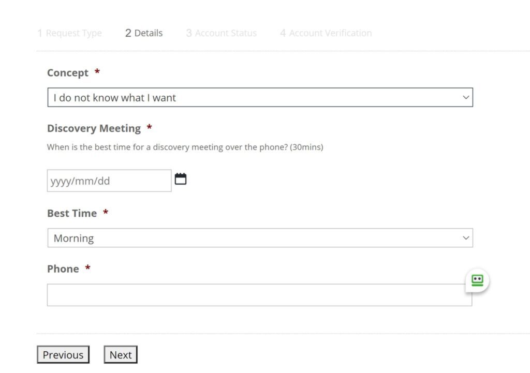Go to step 1 Request Type
Screen dimensions: 530x373
point(69,33)
